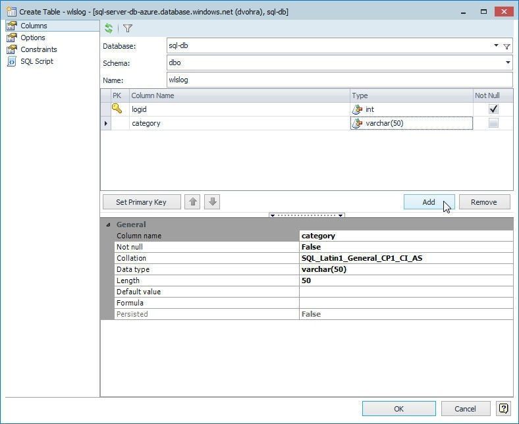Click the primary key icon on logid row
Image resolution: width=519 pixels, height=424 pixels.
pos(117,108)
